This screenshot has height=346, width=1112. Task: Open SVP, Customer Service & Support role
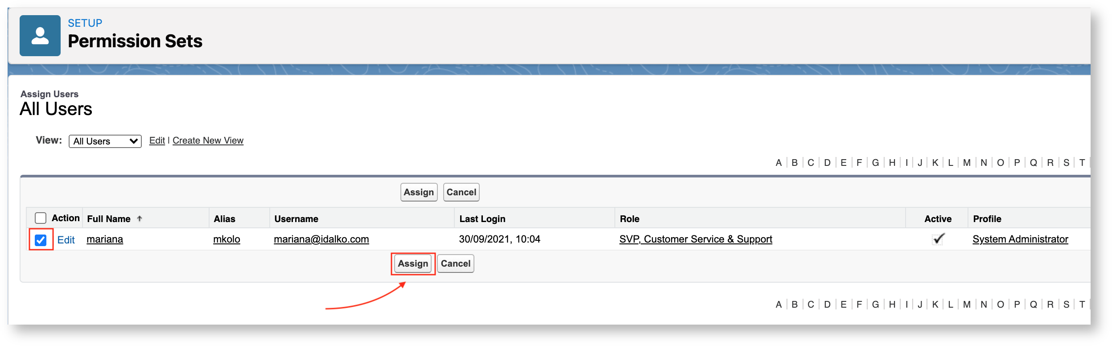(696, 239)
